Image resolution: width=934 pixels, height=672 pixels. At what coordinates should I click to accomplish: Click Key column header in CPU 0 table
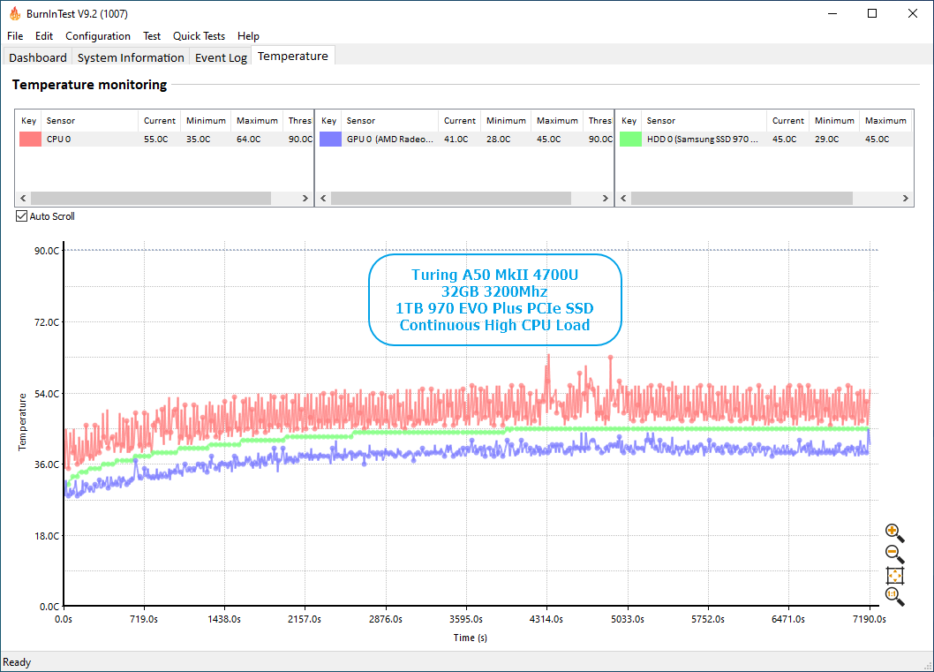point(28,120)
